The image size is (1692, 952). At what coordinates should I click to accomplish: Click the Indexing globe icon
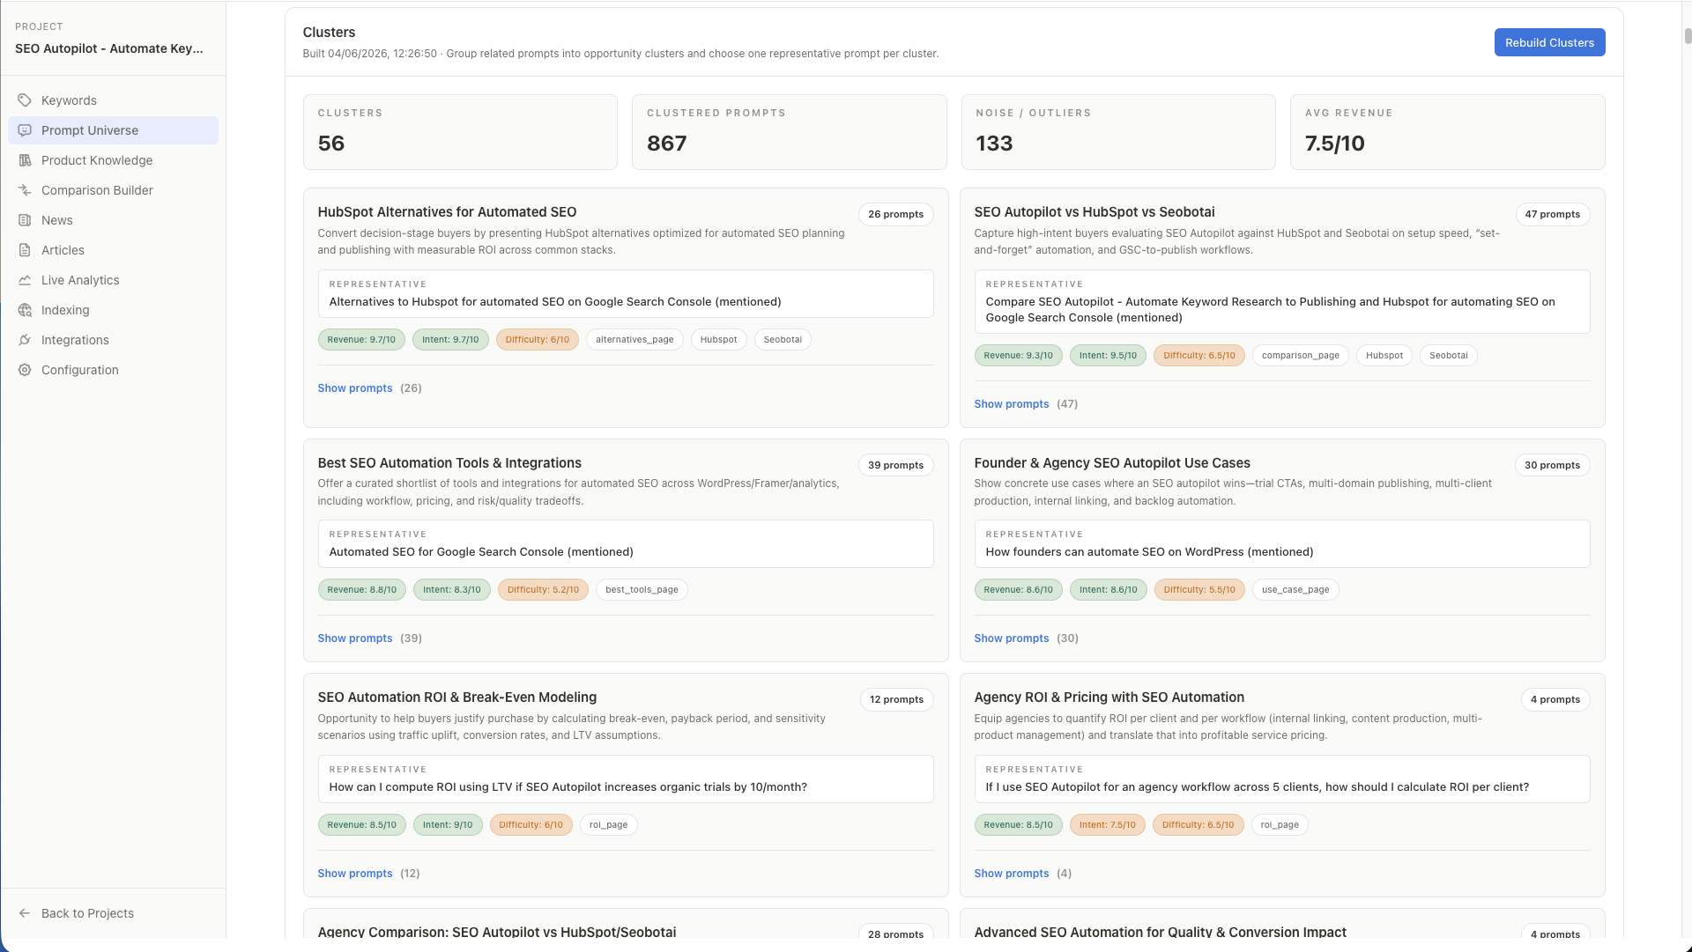pyautogui.click(x=25, y=310)
